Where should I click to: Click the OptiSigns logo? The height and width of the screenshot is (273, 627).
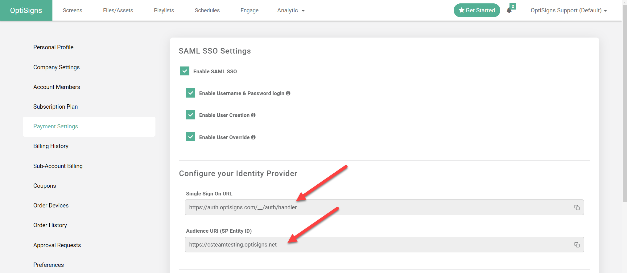point(26,10)
